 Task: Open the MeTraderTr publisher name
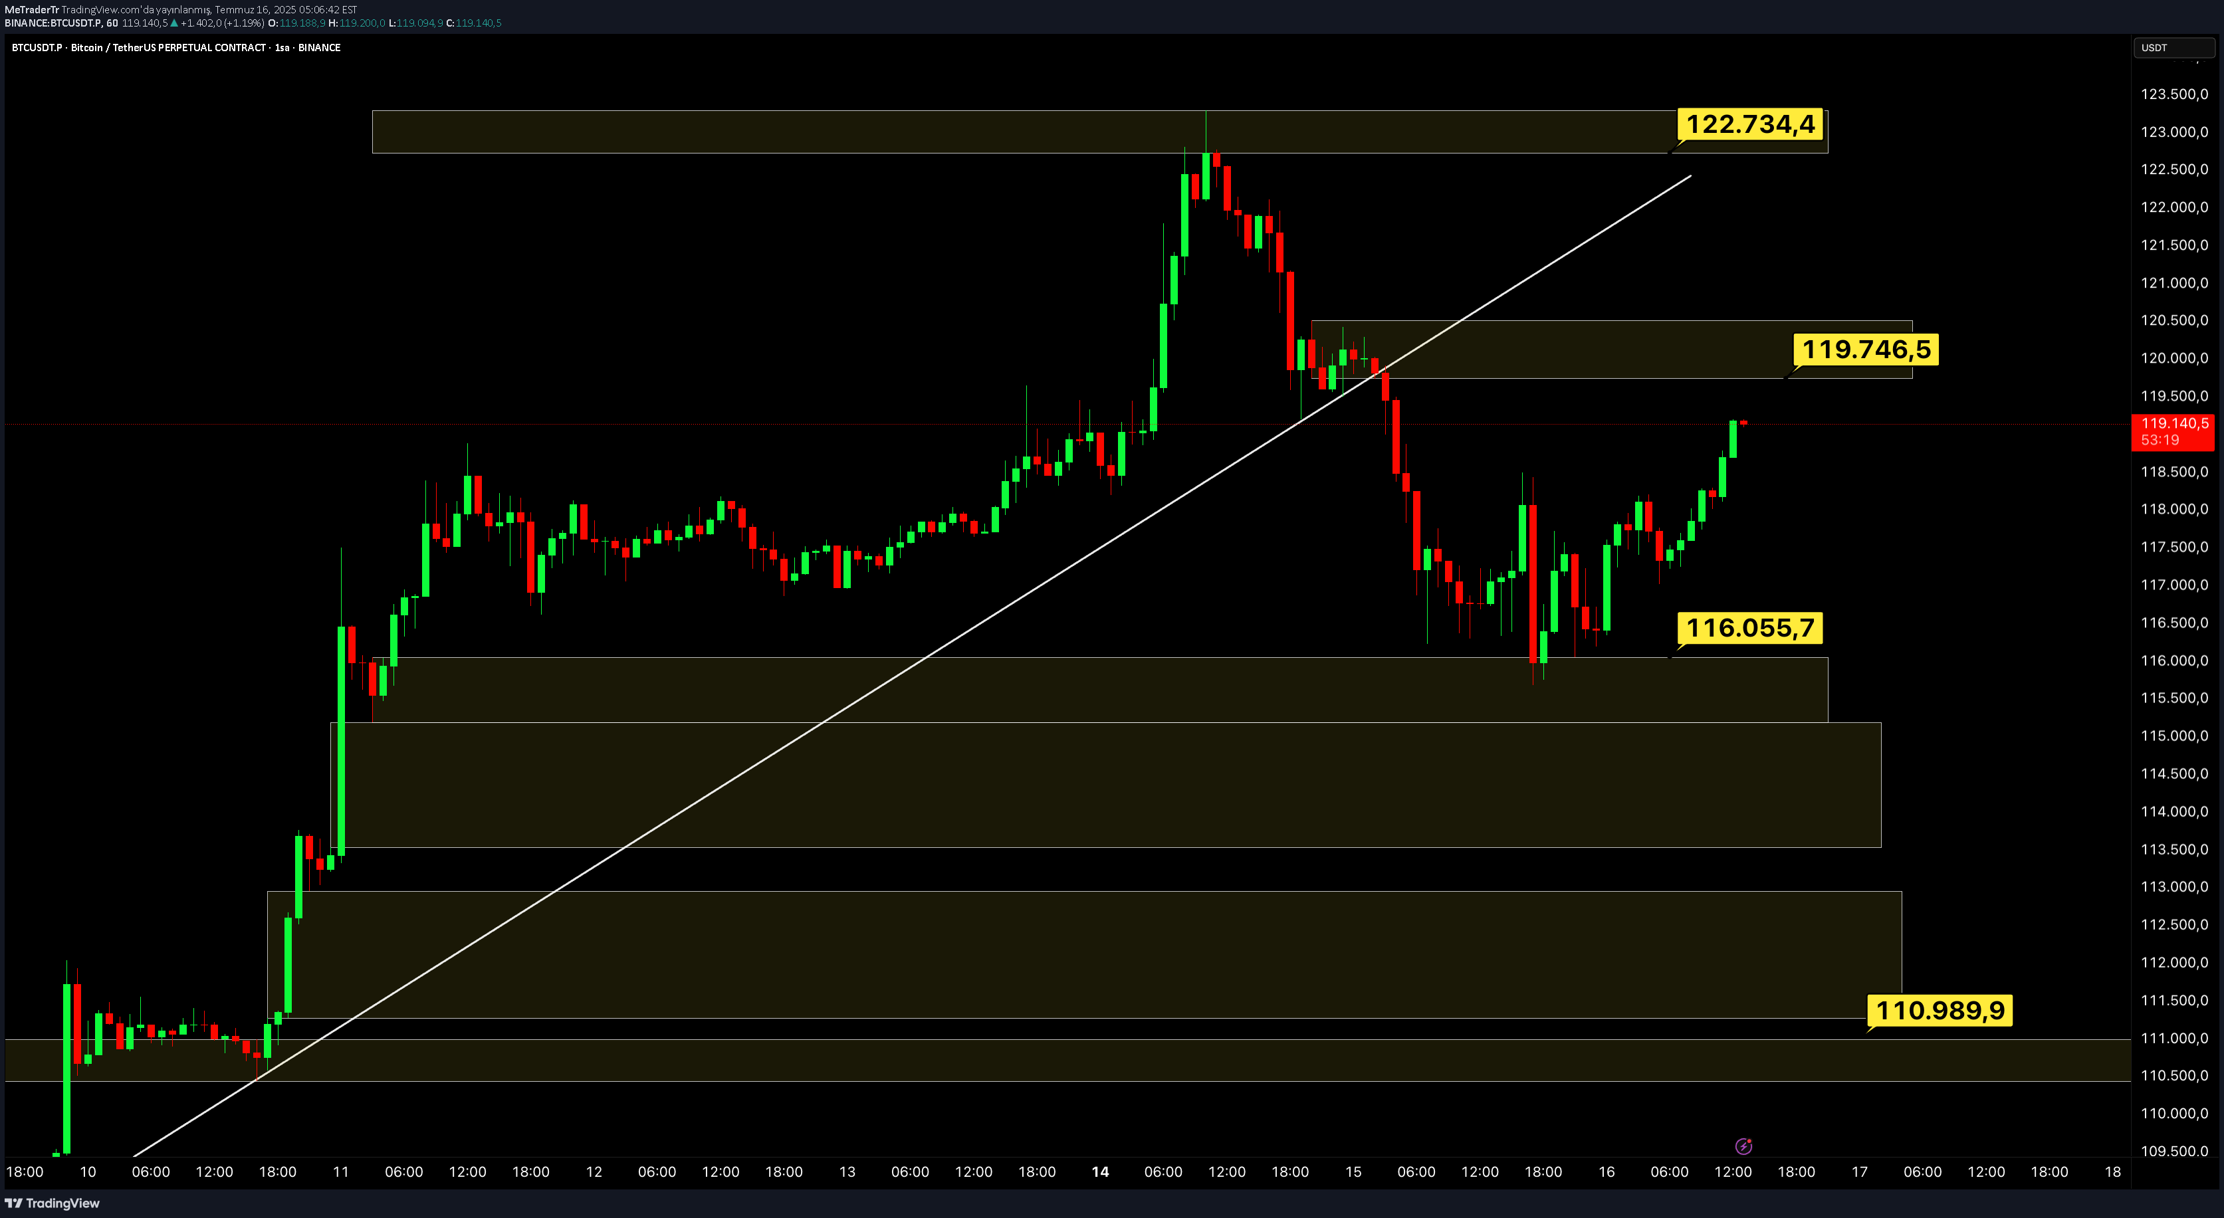pyautogui.click(x=31, y=9)
